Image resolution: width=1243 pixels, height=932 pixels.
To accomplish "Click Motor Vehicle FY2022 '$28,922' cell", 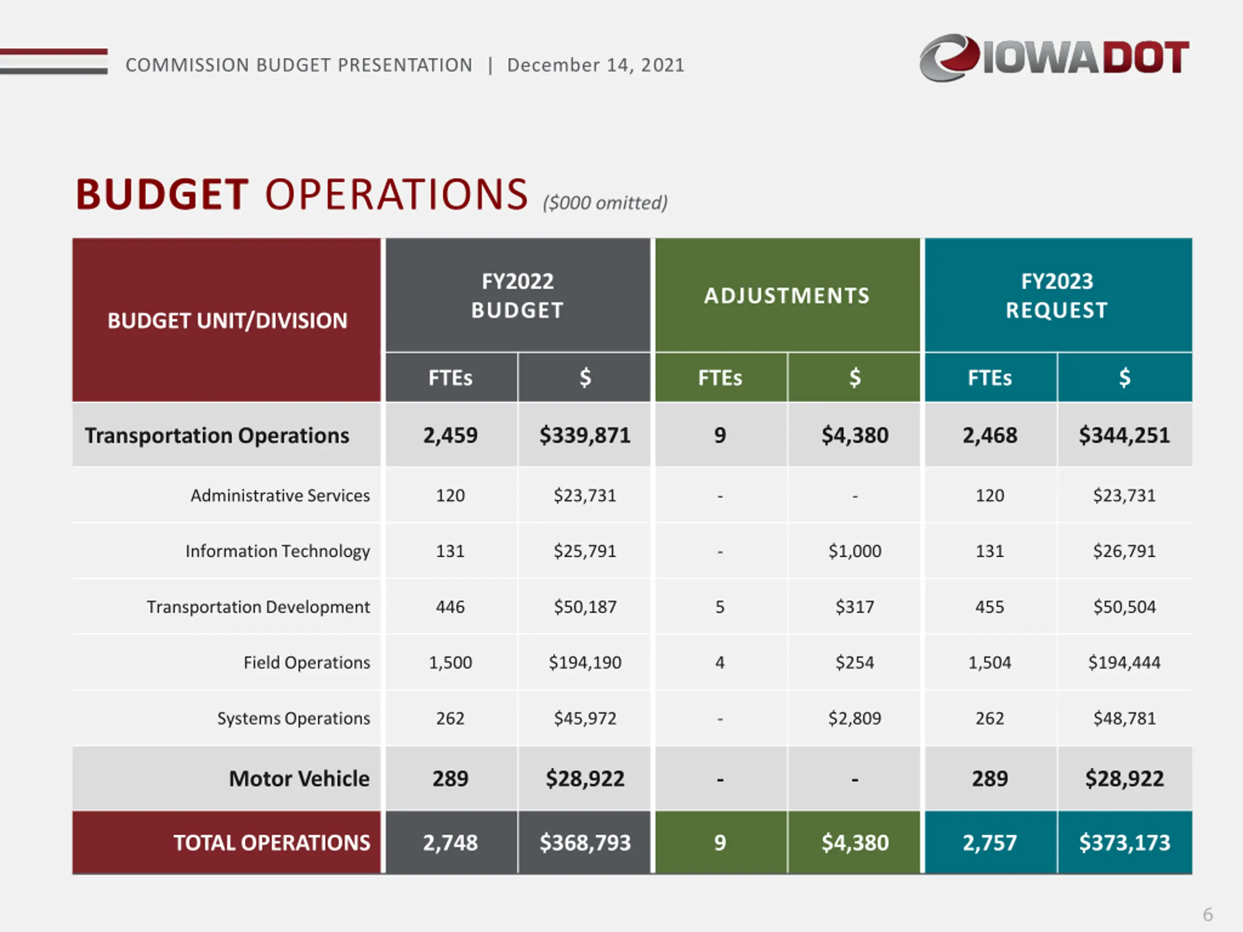I will pyautogui.click(x=585, y=778).
